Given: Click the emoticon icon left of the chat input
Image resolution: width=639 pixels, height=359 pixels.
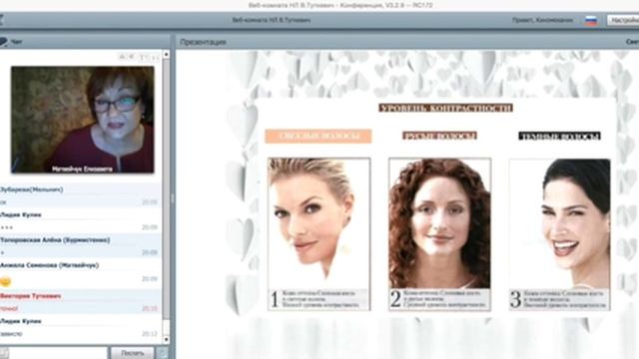Looking at the screenshot, I should pos(4,353).
